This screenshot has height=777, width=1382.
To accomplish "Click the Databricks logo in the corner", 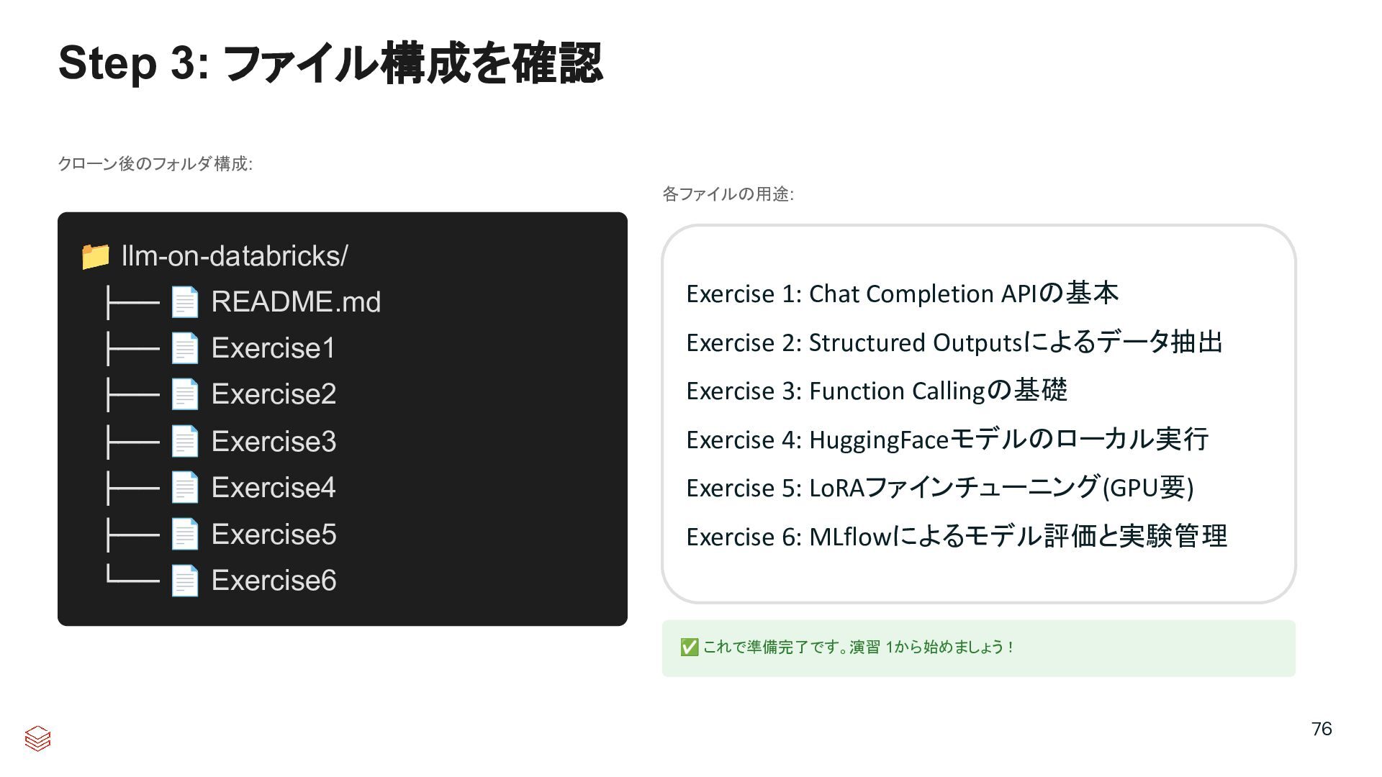I will click(x=37, y=738).
